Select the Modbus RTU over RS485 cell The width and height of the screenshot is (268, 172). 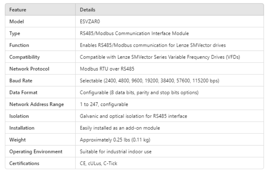tap(107, 69)
